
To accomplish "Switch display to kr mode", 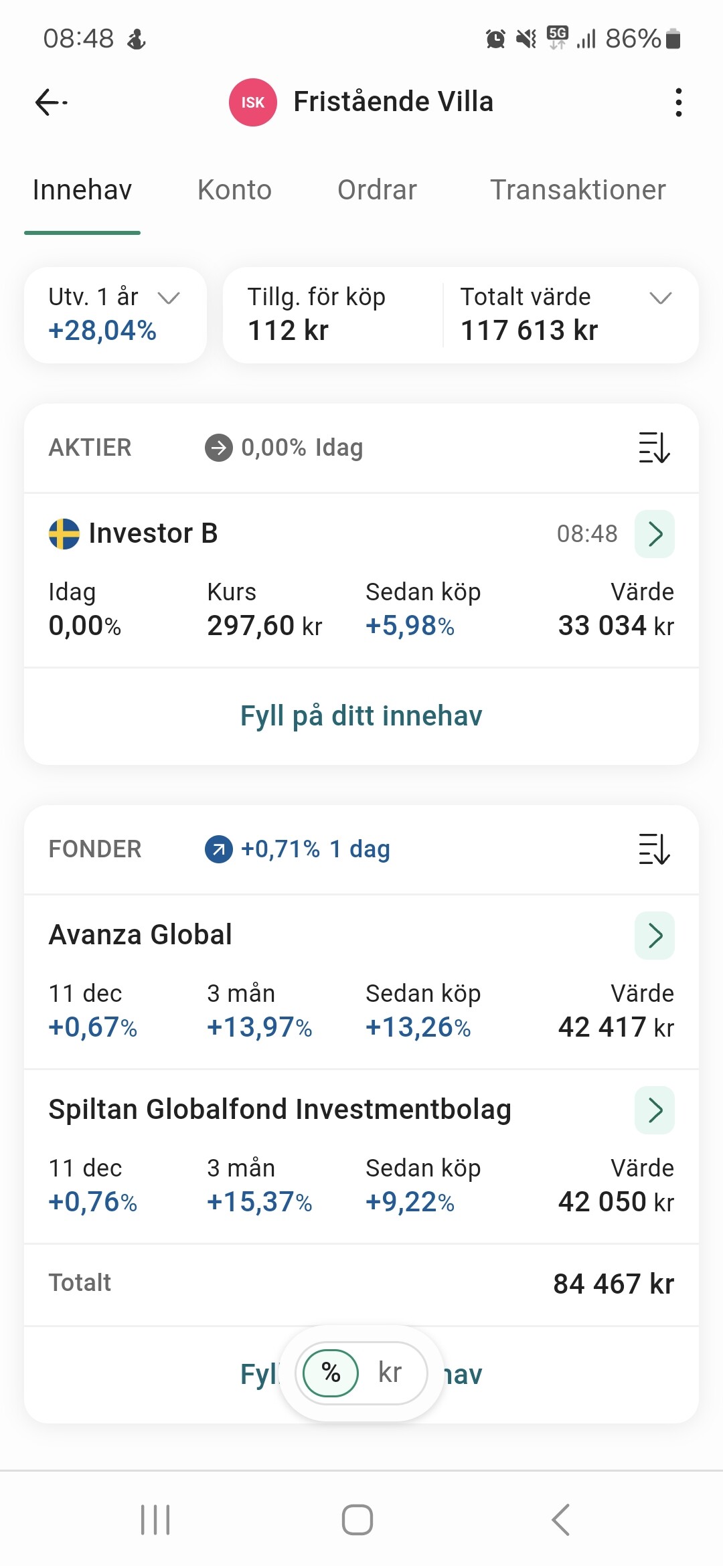I will click(x=390, y=1373).
